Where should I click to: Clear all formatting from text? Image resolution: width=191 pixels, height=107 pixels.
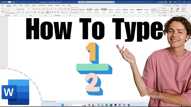coord(44,9)
